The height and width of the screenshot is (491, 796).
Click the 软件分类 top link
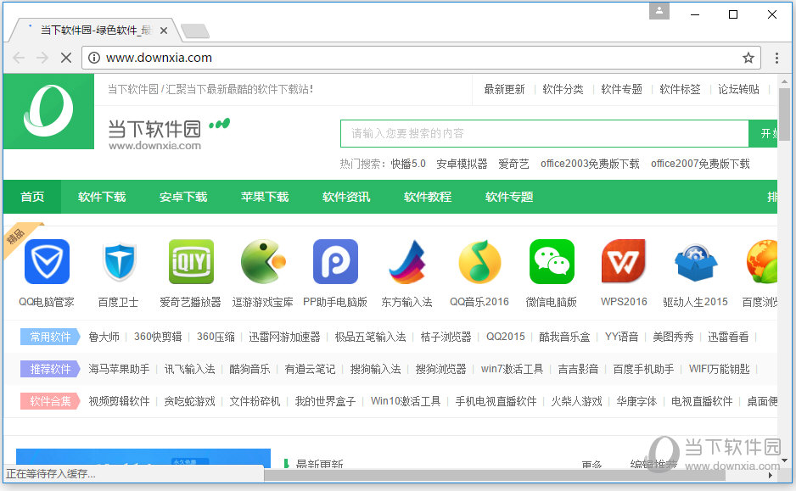[x=563, y=89]
